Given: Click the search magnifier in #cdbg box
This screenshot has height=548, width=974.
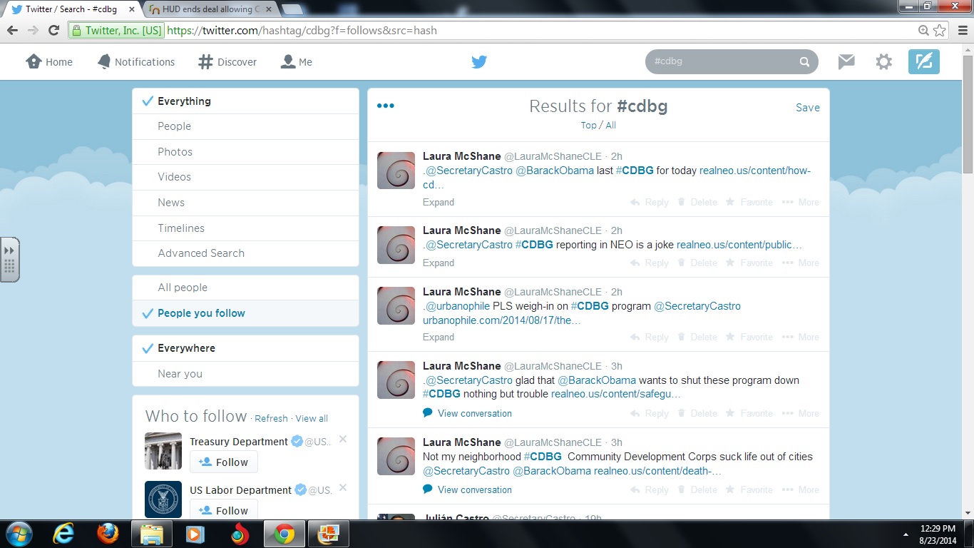Looking at the screenshot, I should click(x=804, y=62).
